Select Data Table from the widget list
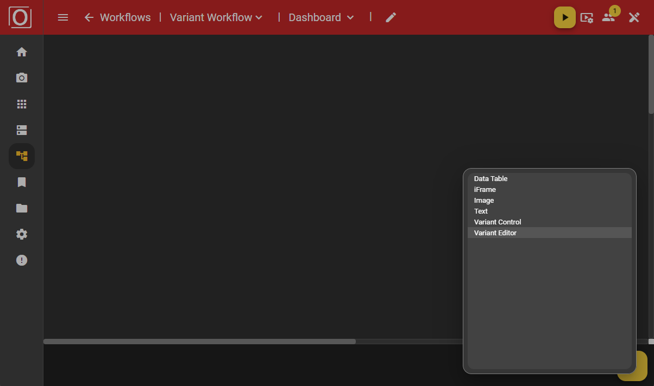Image resolution: width=654 pixels, height=386 pixels. [490, 178]
